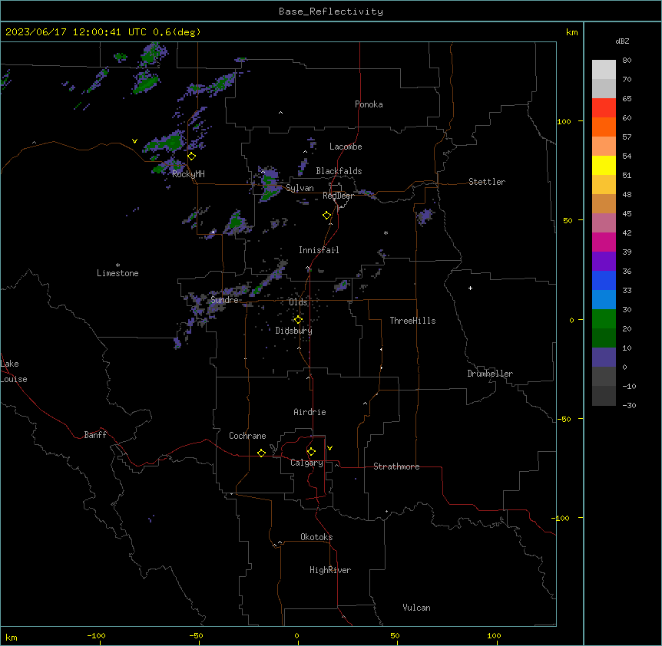Pick the red 65 dBZ legend swatch
Viewport: 662px width, 646px height.
pos(604,107)
